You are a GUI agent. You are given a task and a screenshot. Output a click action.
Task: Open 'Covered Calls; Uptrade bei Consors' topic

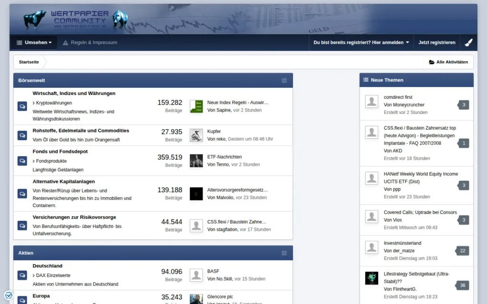pyautogui.click(x=420, y=212)
